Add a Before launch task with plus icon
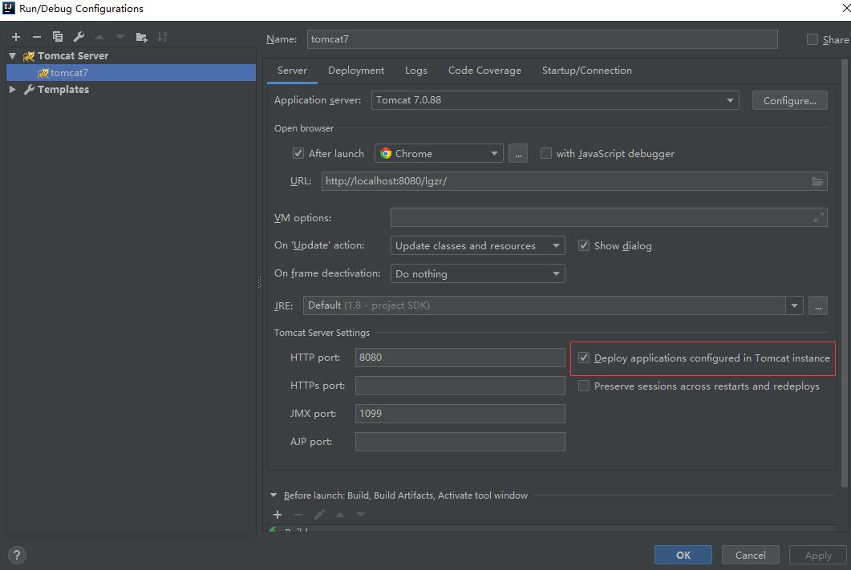 (278, 515)
